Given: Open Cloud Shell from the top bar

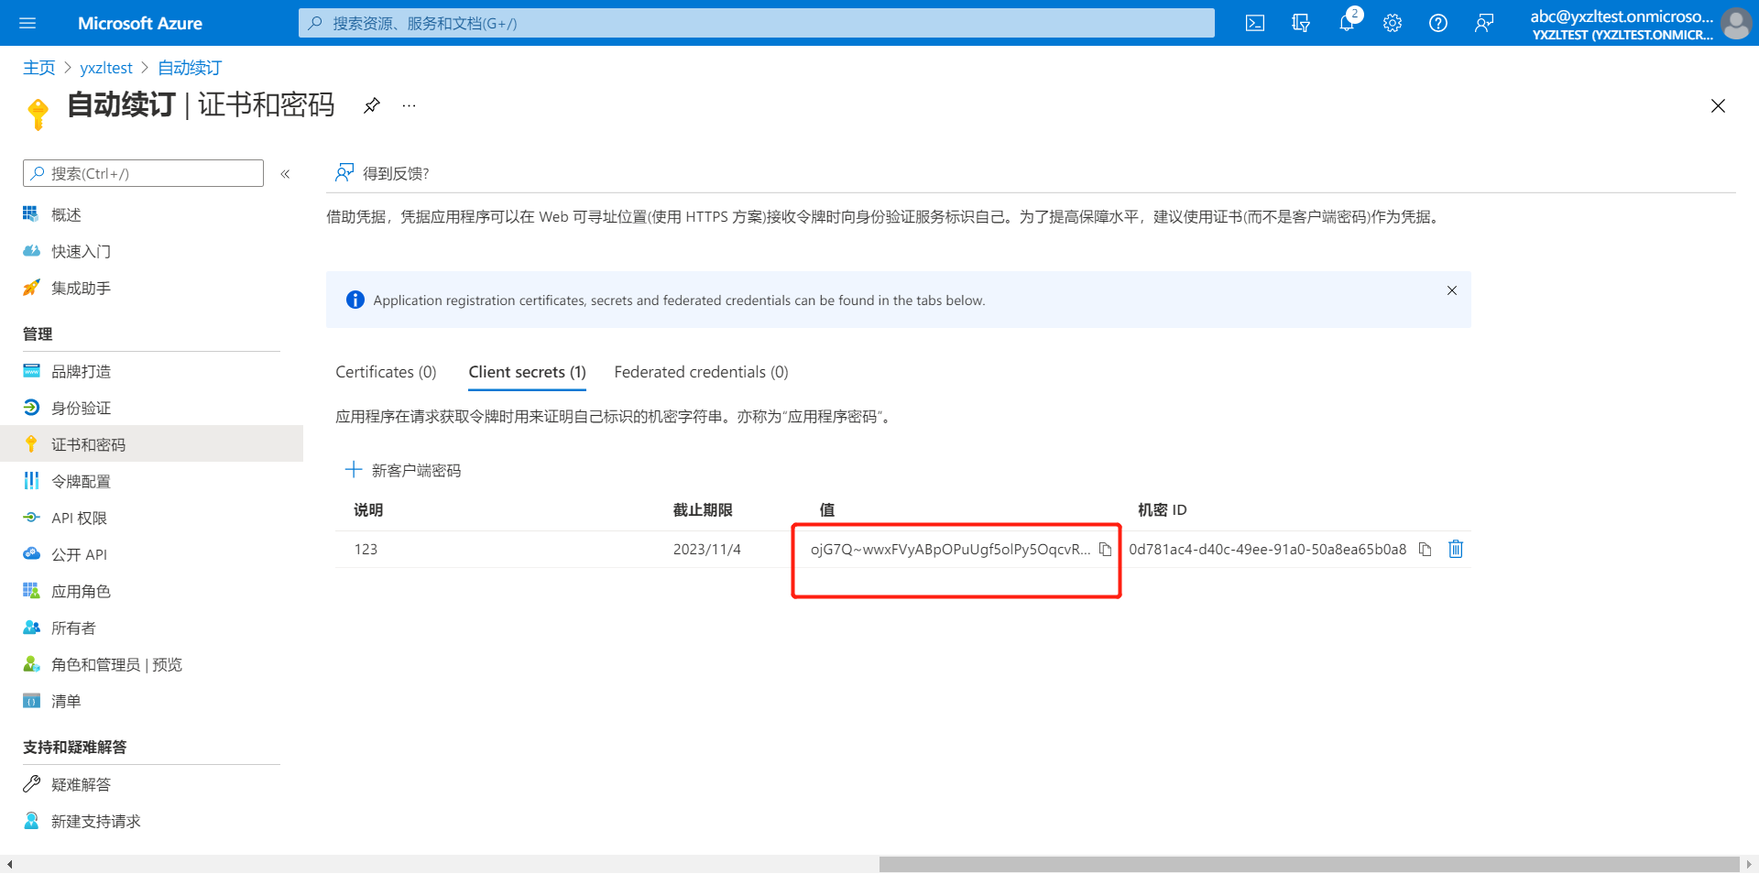Looking at the screenshot, I should [x=1255, y=23].
